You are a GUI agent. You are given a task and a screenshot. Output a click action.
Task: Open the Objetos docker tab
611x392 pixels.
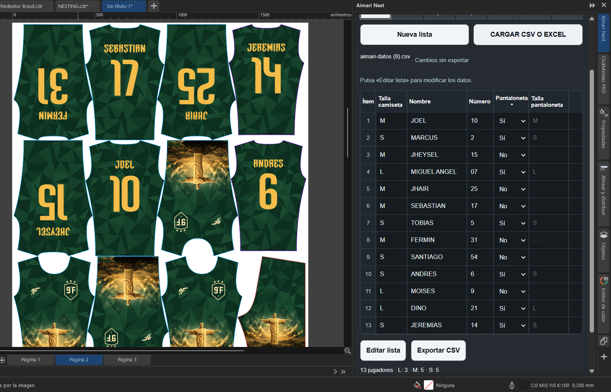tap(604, 250)
